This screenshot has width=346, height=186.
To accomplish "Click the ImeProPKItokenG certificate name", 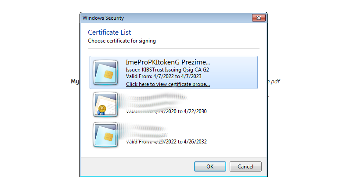I will point(168,62).
